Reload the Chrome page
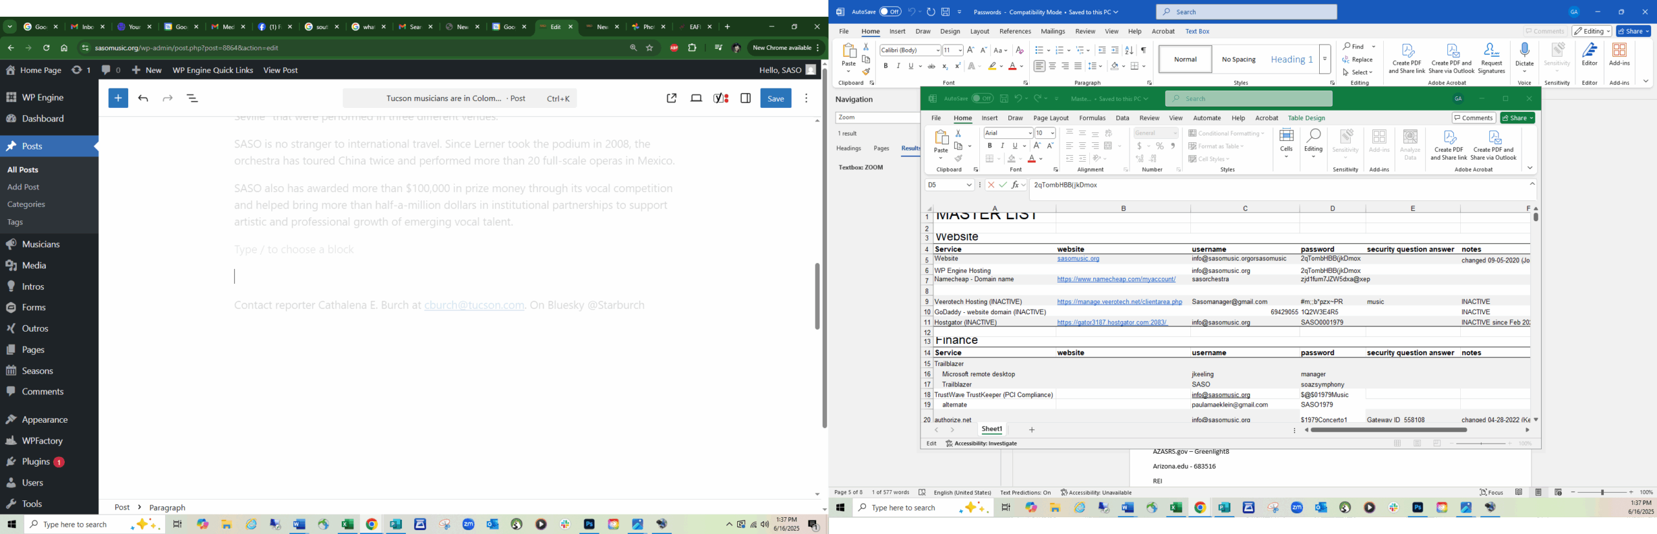 click(x=46, y=48)
